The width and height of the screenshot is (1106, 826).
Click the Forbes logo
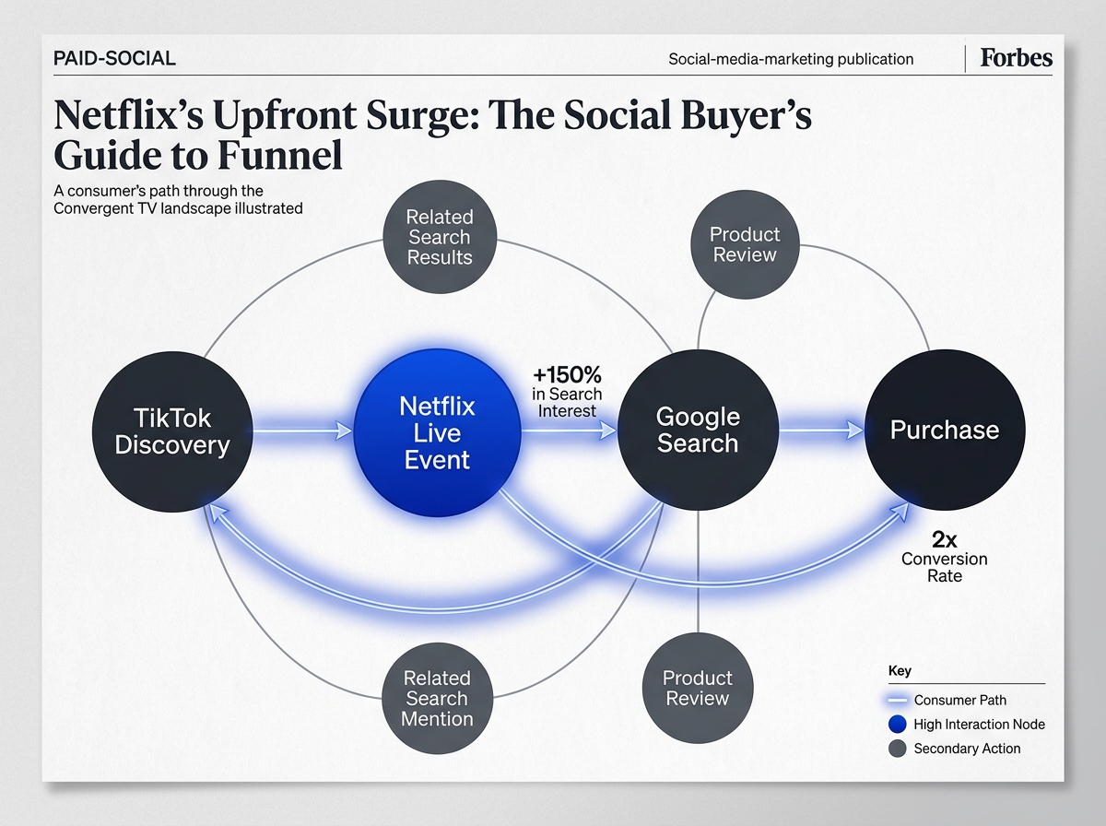[x=1016, y=58]
